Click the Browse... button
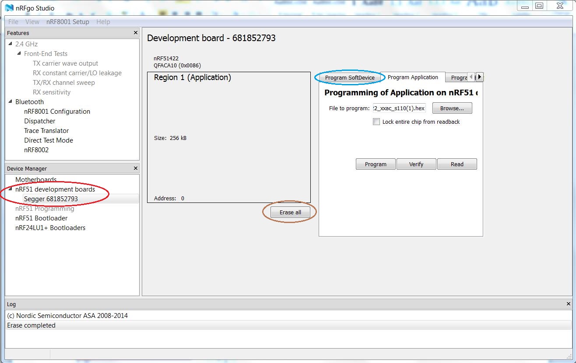The height and width of the screenshot is (363, 576). click(x=452, y=108)
